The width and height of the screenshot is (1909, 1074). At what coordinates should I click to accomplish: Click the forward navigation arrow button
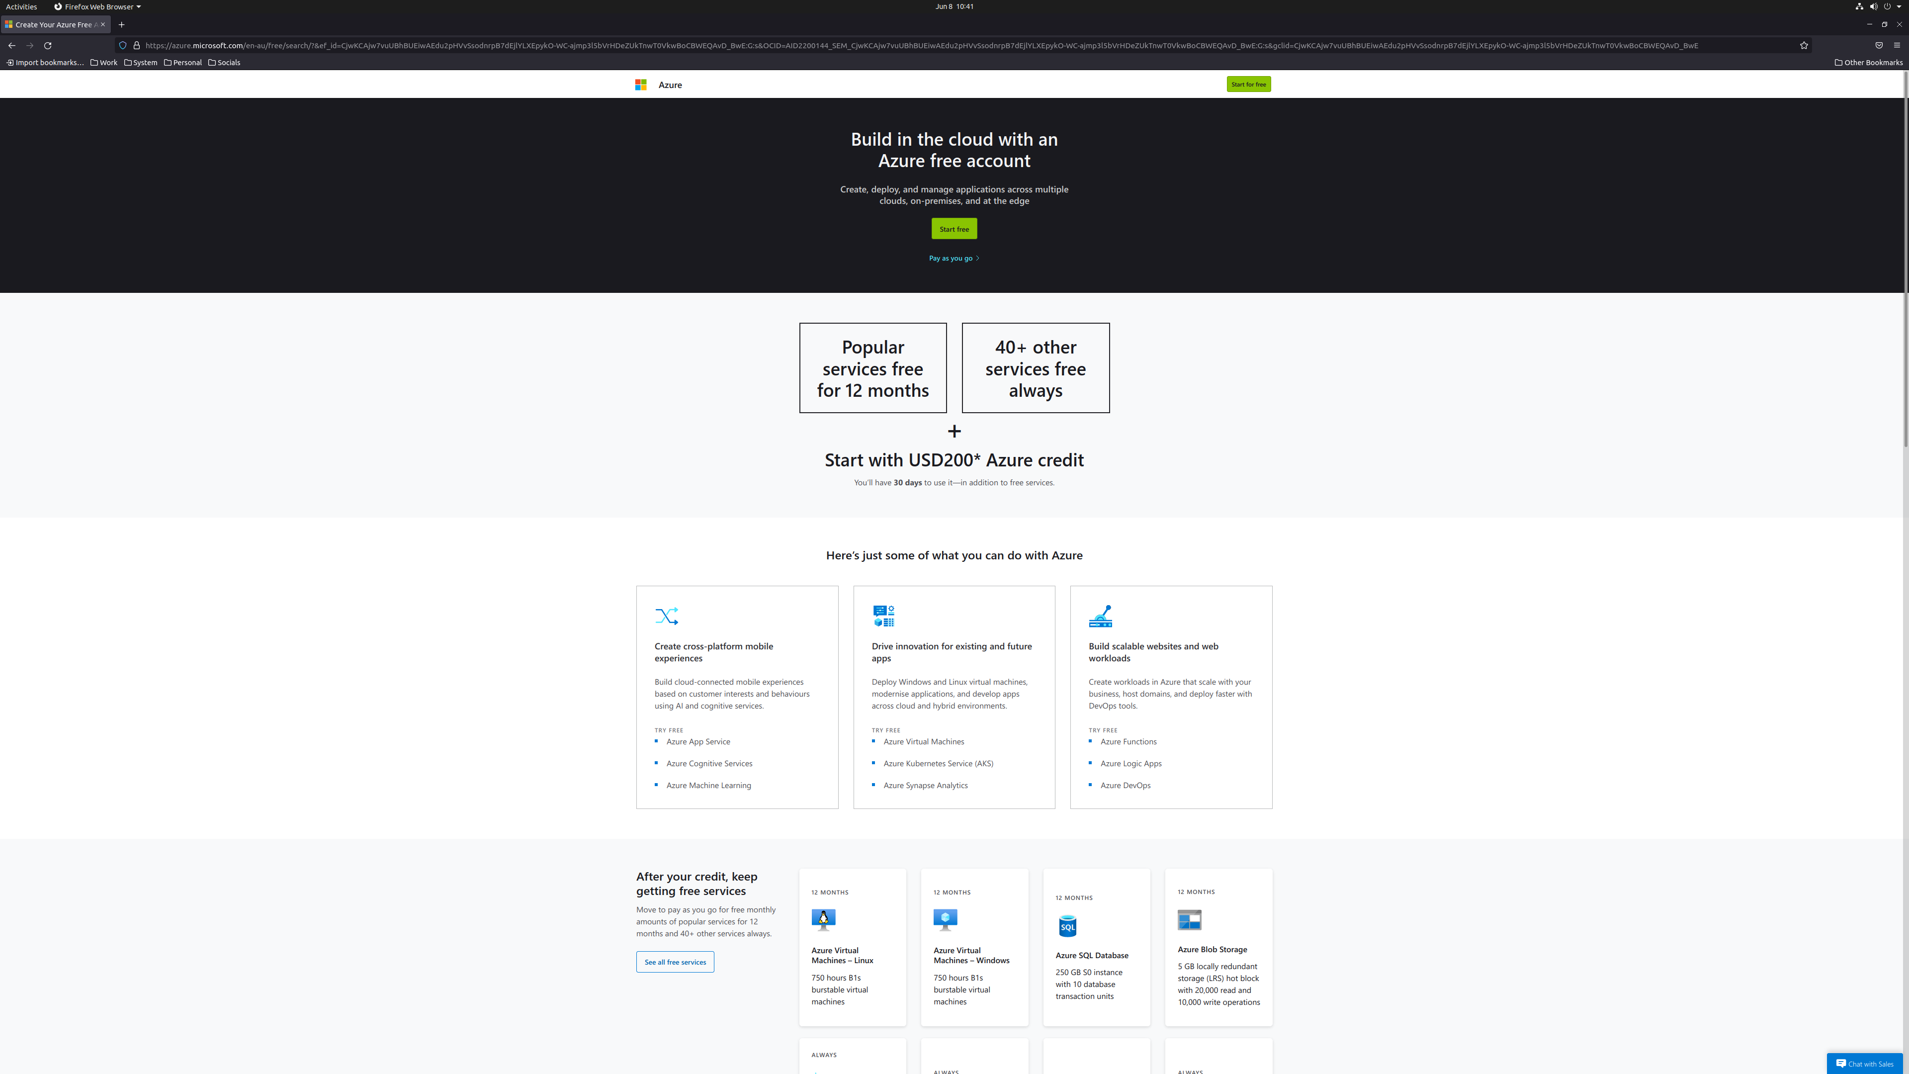tap(29, 45)
